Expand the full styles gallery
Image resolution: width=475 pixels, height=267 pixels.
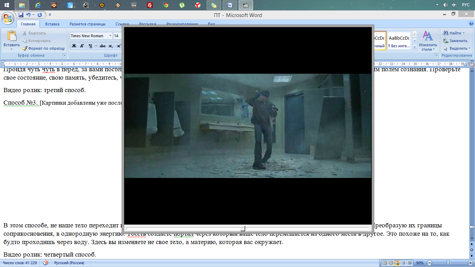coord(414,48)
